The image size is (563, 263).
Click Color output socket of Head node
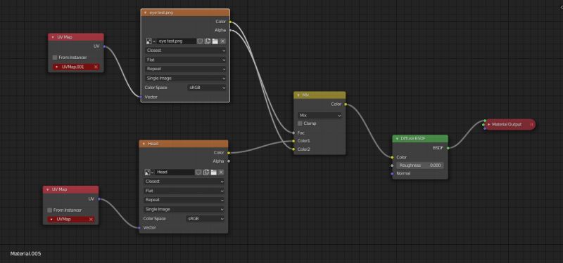(x=228, y=153)
